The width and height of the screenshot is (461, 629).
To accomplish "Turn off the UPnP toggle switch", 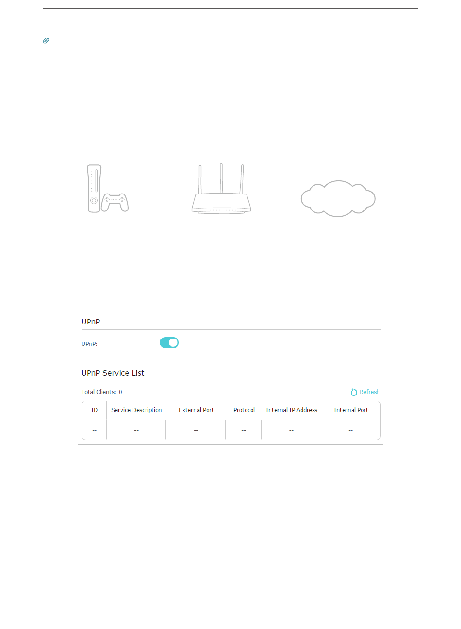I will coord(169,343).
